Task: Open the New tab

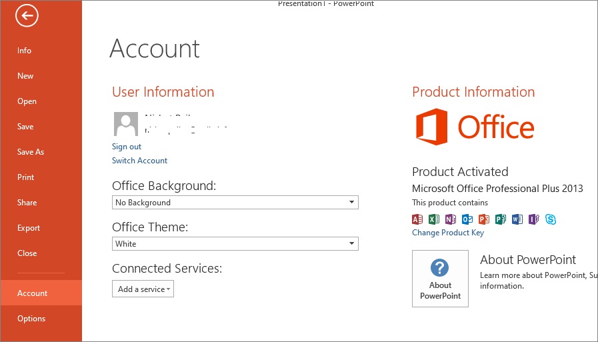Action: [x=41, y=76]
